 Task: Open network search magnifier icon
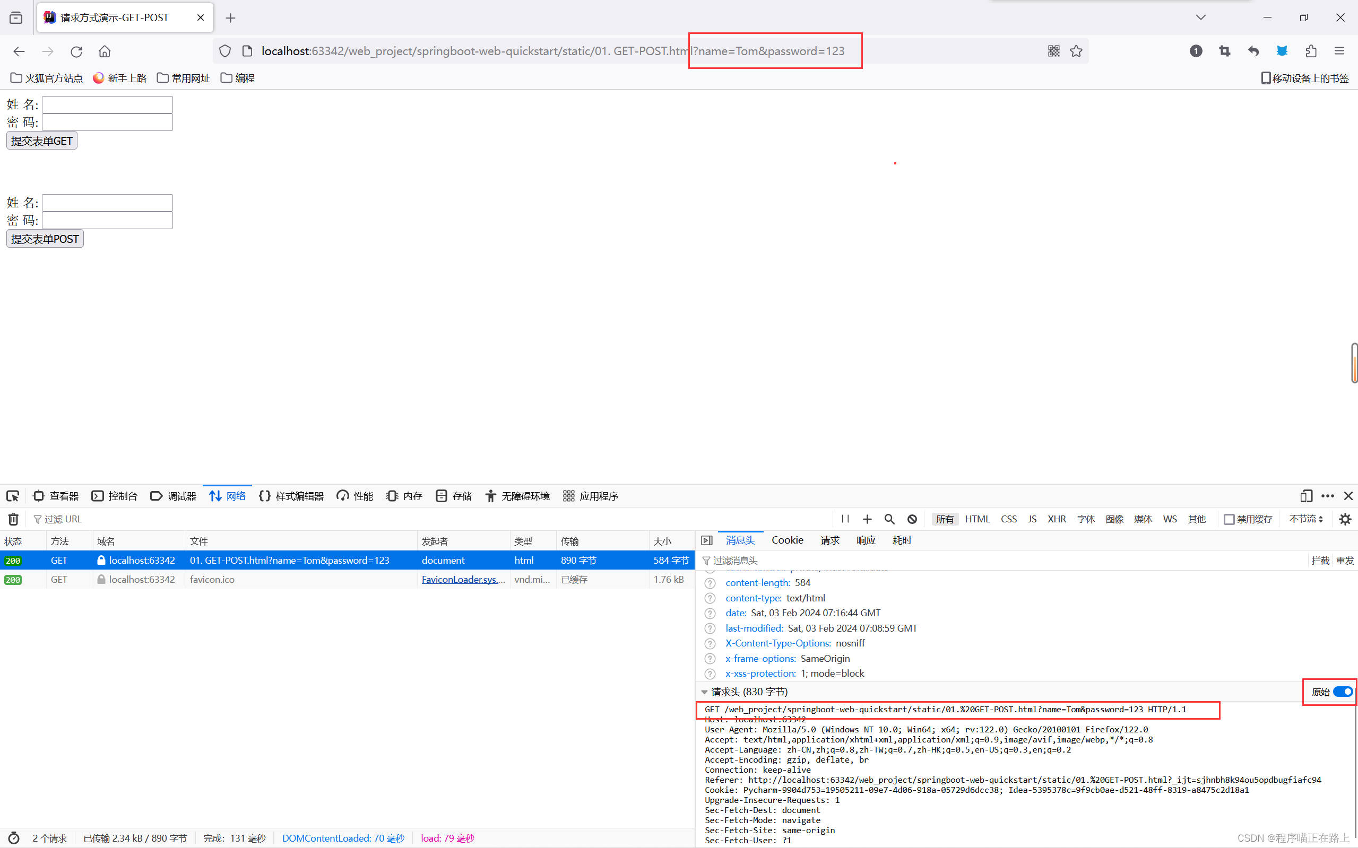click(889, 519)
